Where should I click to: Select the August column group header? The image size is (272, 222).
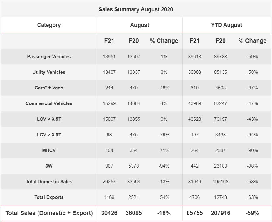click(x=139, y=25)
